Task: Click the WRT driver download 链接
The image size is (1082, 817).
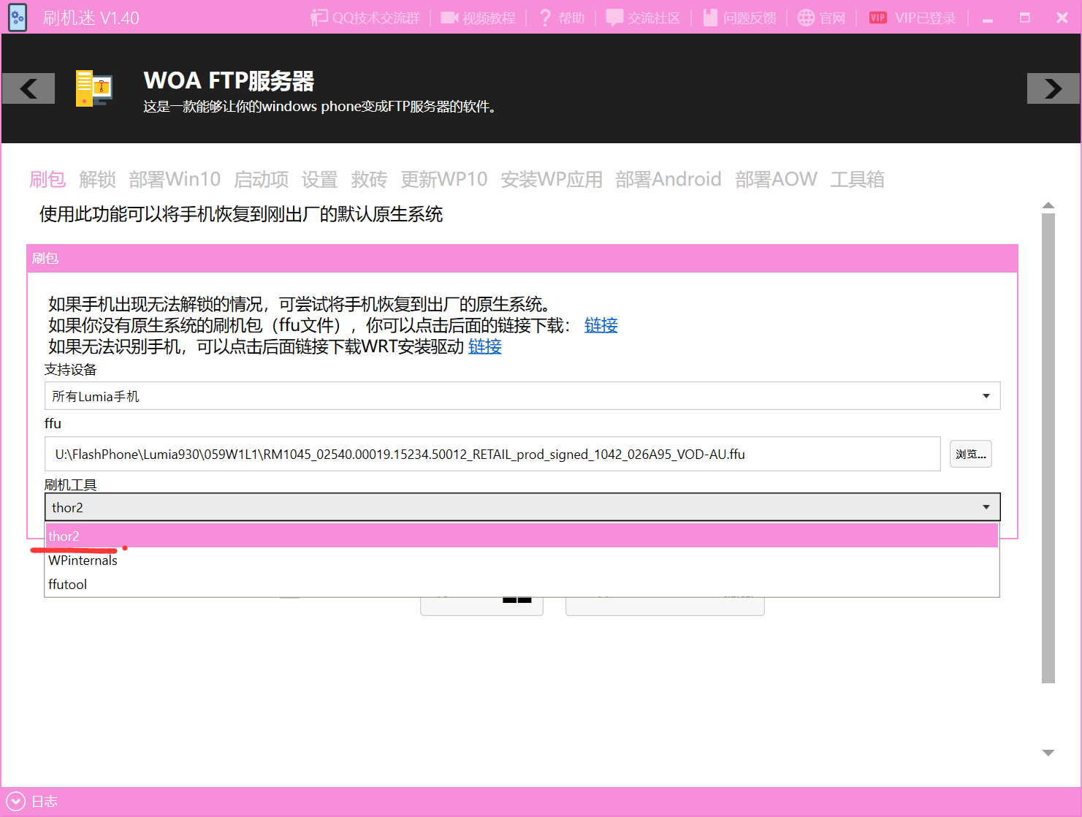Action: pyautogui.click(x=484, y=346)
